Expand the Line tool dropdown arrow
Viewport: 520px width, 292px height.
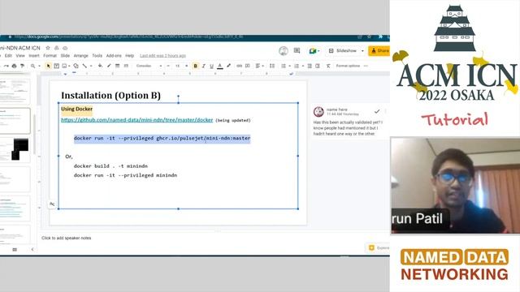91,66
